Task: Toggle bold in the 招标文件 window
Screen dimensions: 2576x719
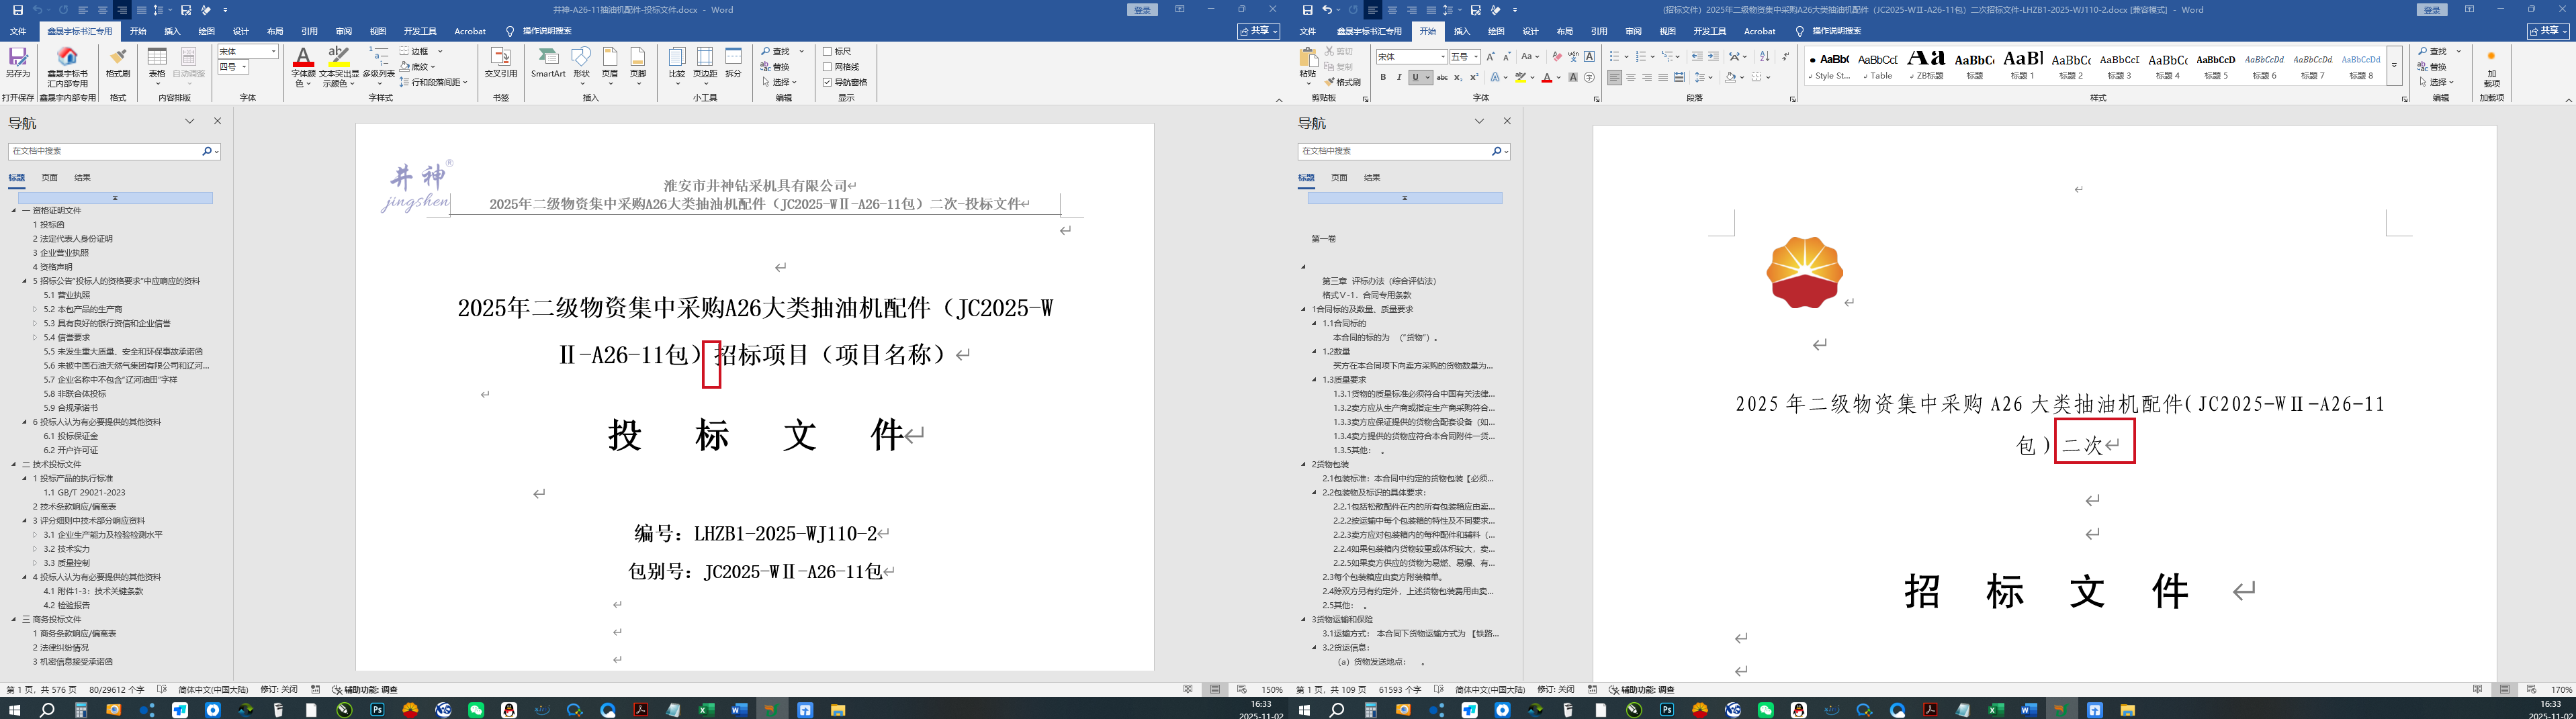Action: pos(1383,77)
